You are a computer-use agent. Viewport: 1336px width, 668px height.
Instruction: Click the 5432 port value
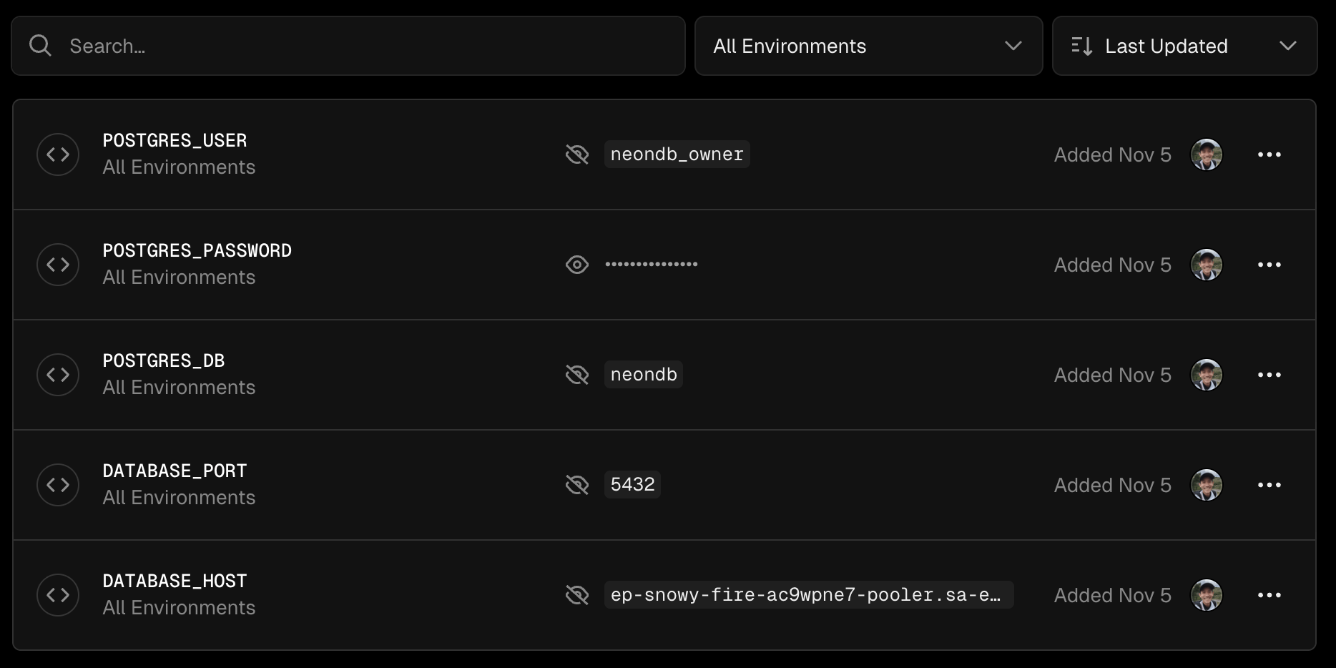[x=632, y=485]
